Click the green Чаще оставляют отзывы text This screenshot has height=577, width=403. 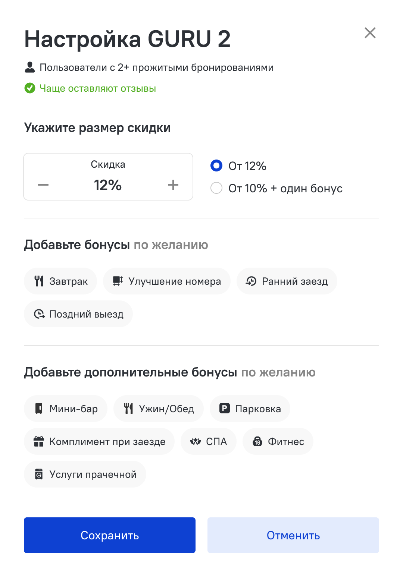tap(98, 88)
